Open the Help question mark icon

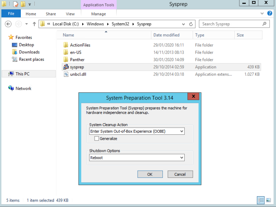point(270,14)
